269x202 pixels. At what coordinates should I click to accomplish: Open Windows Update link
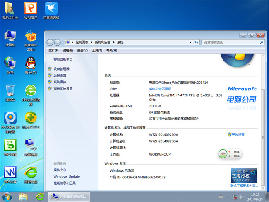(x=67, y=177)
